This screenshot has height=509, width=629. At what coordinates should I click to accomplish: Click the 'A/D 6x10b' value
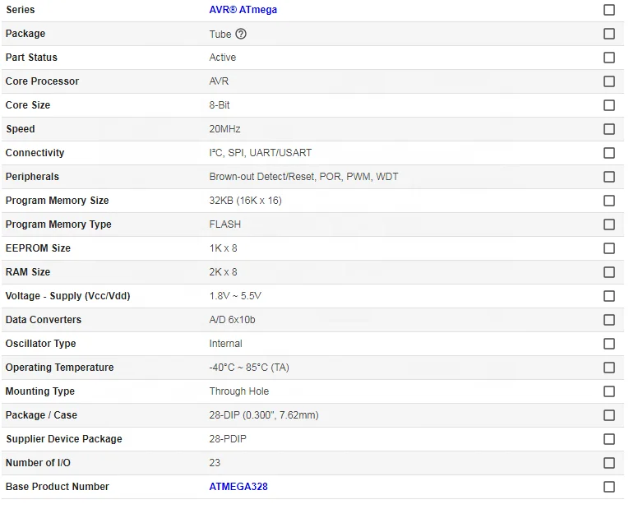232,320
